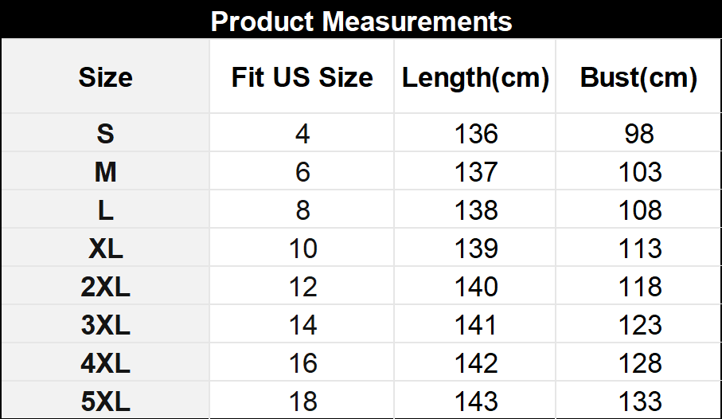Click US size 18 cell for 5XL
722x419 pixels.
pos(302,401)
